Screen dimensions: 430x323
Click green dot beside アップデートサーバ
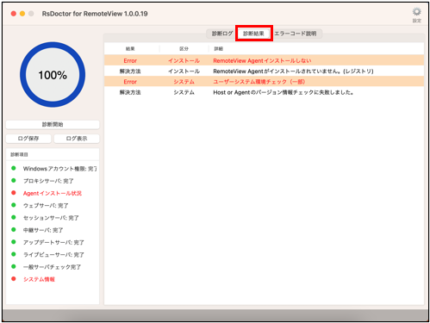pyautogui.click(x=14, y=242)
